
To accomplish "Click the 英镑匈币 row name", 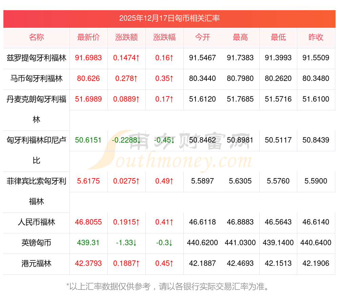I will (x=36, y=243).
